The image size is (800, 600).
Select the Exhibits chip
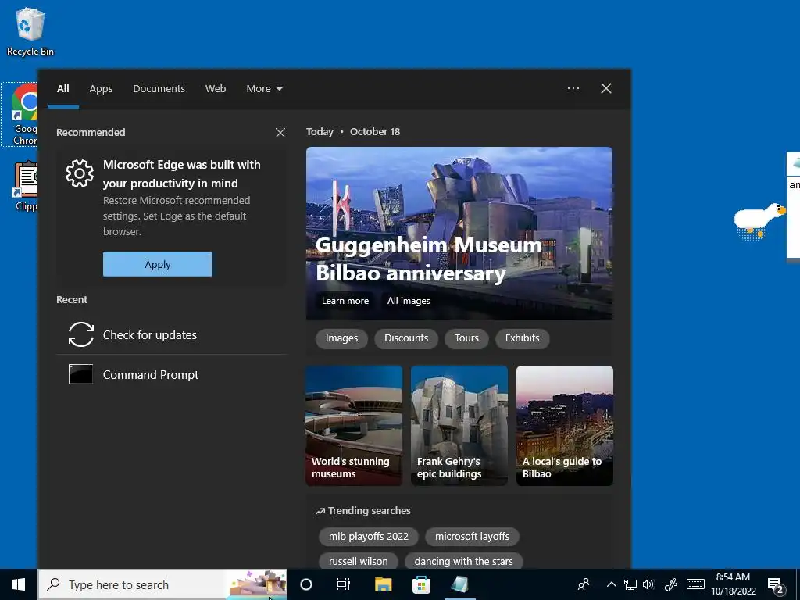[522, 338]
